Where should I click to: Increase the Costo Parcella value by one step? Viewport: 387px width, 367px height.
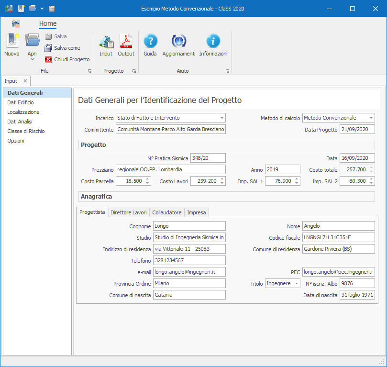point(147,179)
